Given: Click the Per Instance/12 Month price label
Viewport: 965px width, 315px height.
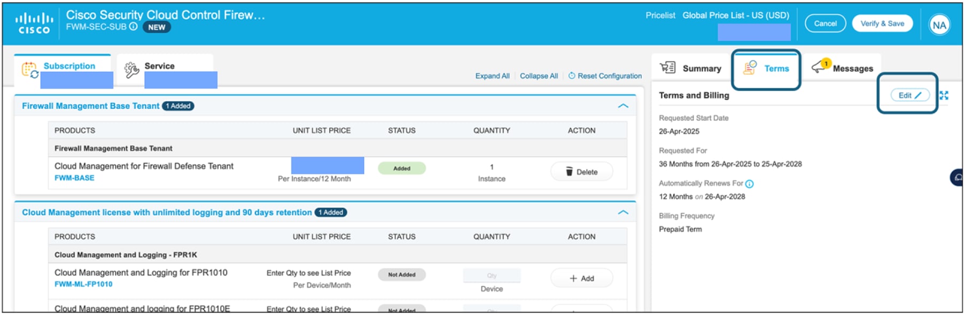Looking at the screenshot, I should click(x=314, y=179).
